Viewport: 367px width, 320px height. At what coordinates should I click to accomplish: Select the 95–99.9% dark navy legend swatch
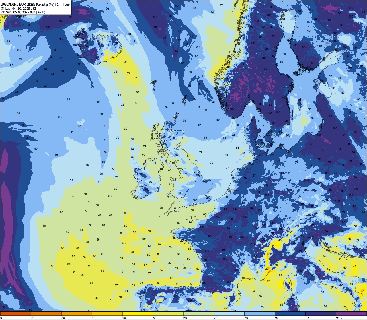pyautogui.click(x=321, y=313)
